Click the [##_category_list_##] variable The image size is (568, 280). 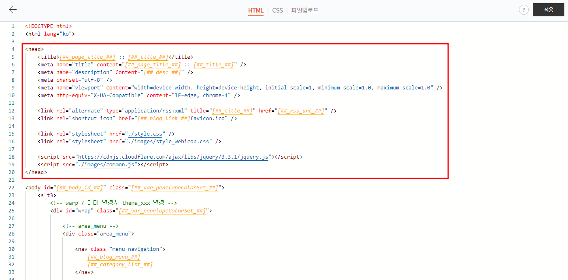(120, 265)
